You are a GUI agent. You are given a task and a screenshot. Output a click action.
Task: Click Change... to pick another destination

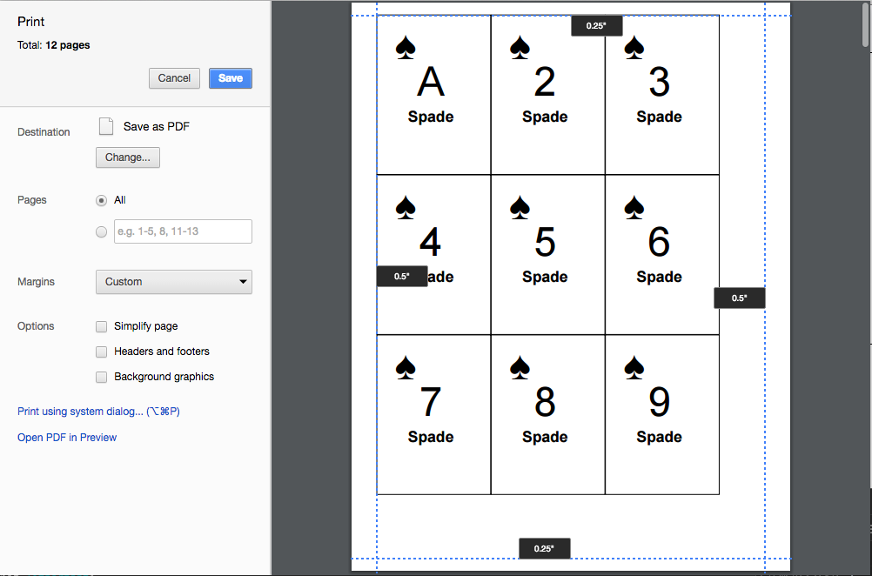pyautogui.click(x=127, y=157)
